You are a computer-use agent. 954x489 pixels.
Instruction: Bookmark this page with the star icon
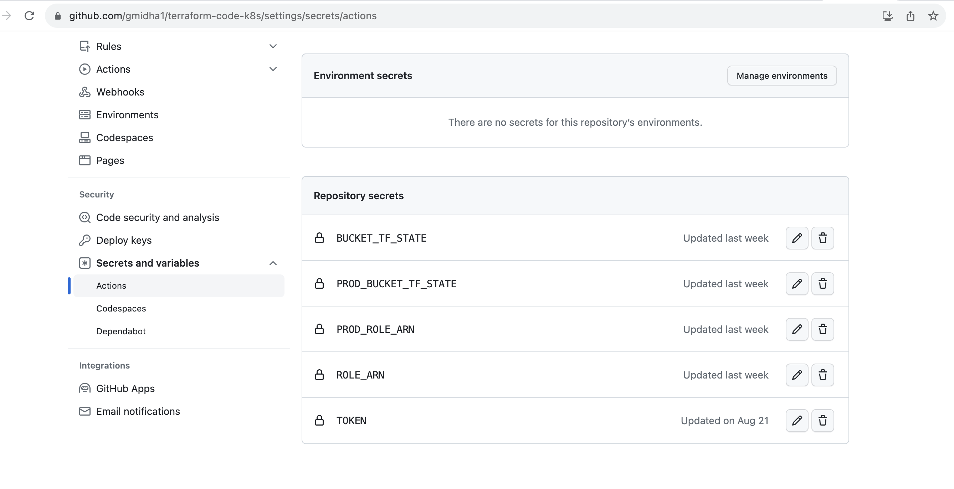click(x=933, y=16)
